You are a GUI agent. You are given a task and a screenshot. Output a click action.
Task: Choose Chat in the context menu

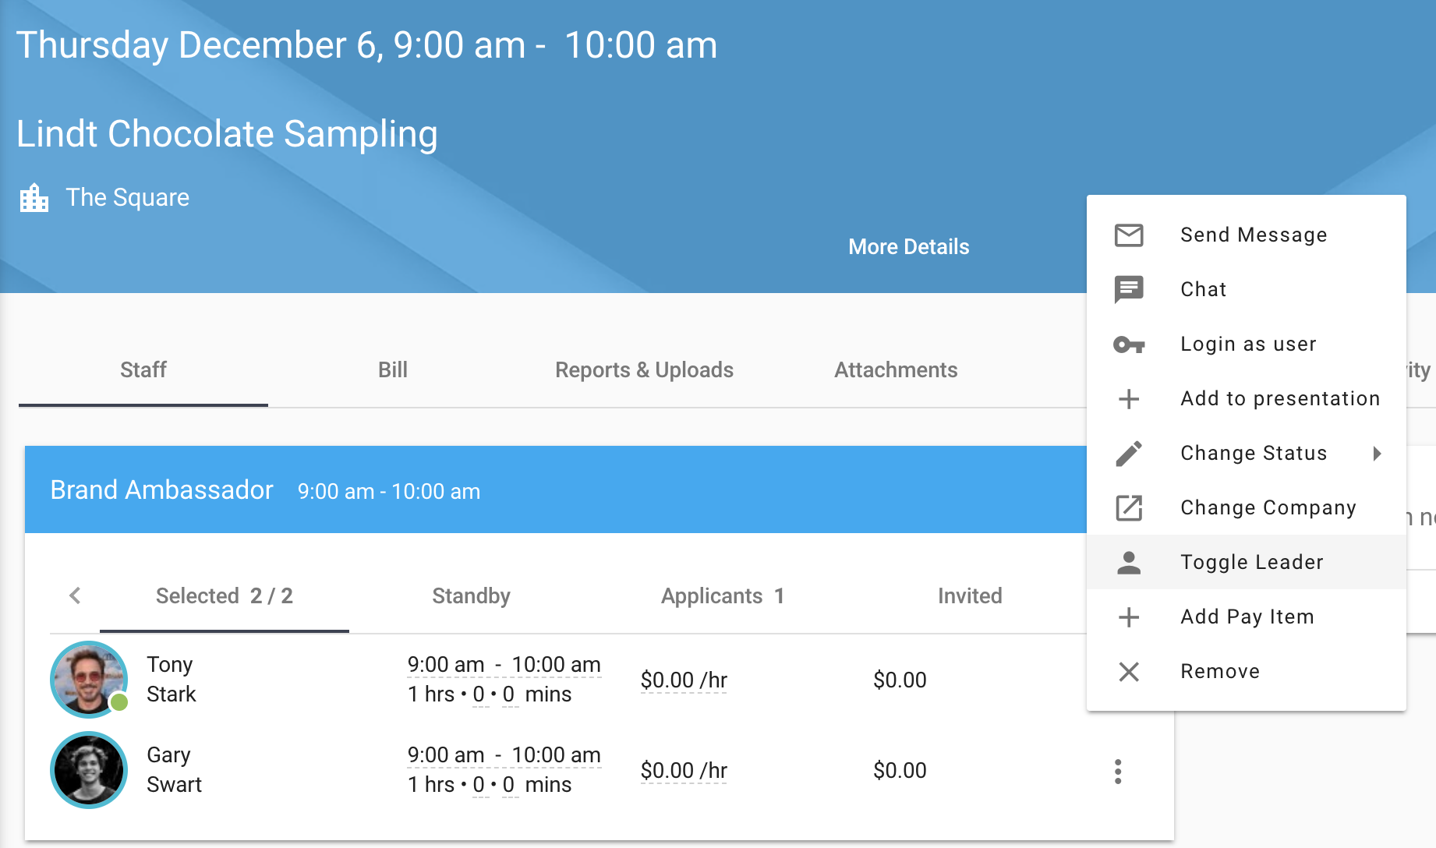(x=1247, y=289)
